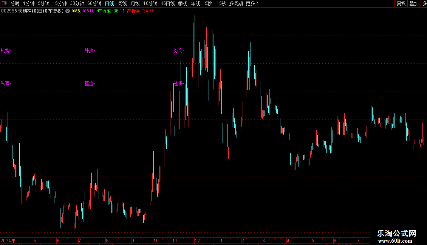The width and height of the screenshot is (427, 245).
Task: Expand the 更多 periods menu
Action: pyautogui.click(x=252, y=3)
